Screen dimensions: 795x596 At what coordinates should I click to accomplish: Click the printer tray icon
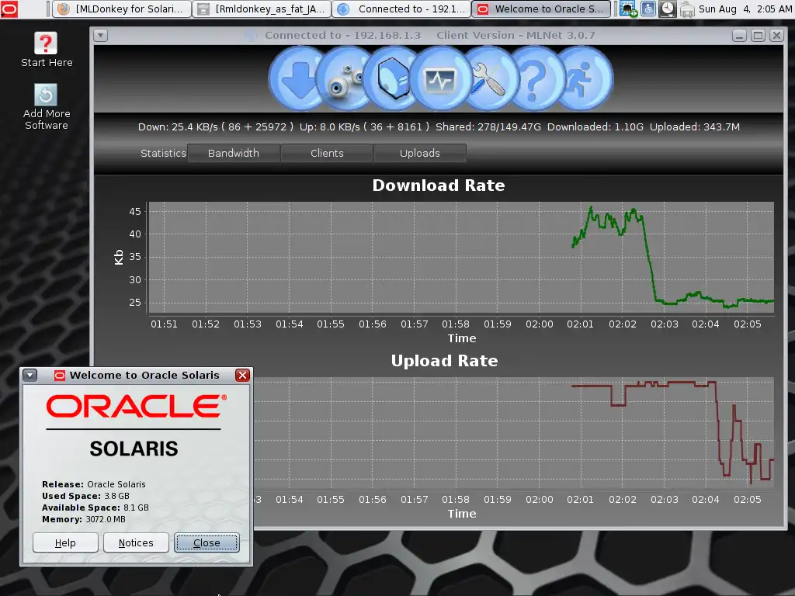pyautogui.click(x=687, y=9)
